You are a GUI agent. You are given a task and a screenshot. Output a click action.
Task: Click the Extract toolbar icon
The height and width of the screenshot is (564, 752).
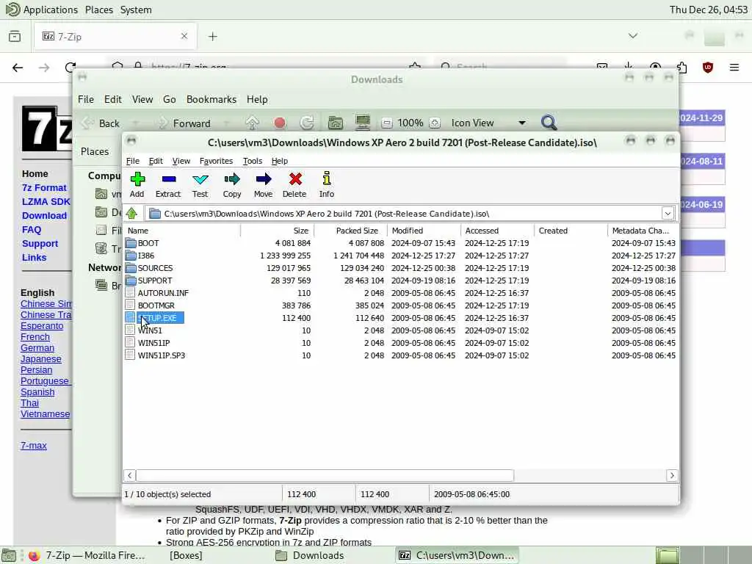coord(168,184)
